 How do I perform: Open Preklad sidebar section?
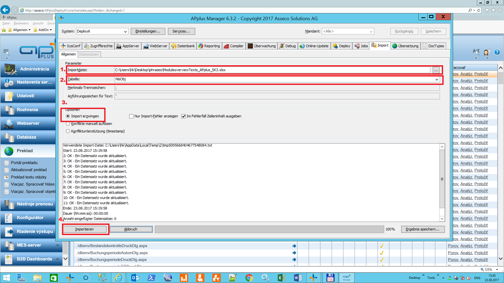click(x=28, y=151)
